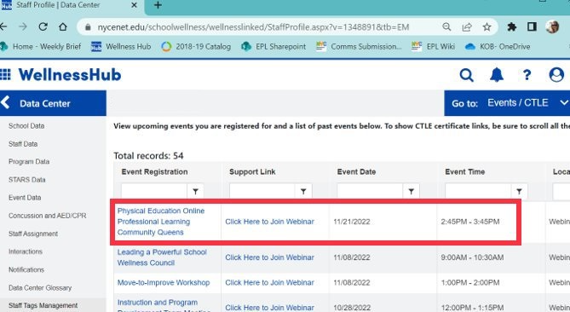Open Event Date column filter funnel

(412, 191)
